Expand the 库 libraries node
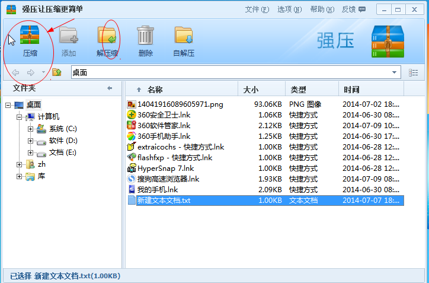Image resolution: width=429 pixels, height=283 pixels. 19,176
